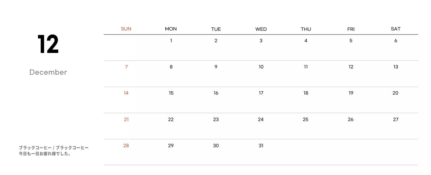Click date 25 on Thursday
Screen dimensions: 431x175
[x=305, y=119]
